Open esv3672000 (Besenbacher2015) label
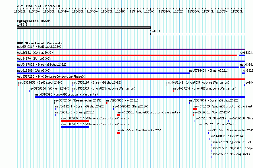Image resolution: width=253 pixels, height=168 pixels. click(78, 100)
